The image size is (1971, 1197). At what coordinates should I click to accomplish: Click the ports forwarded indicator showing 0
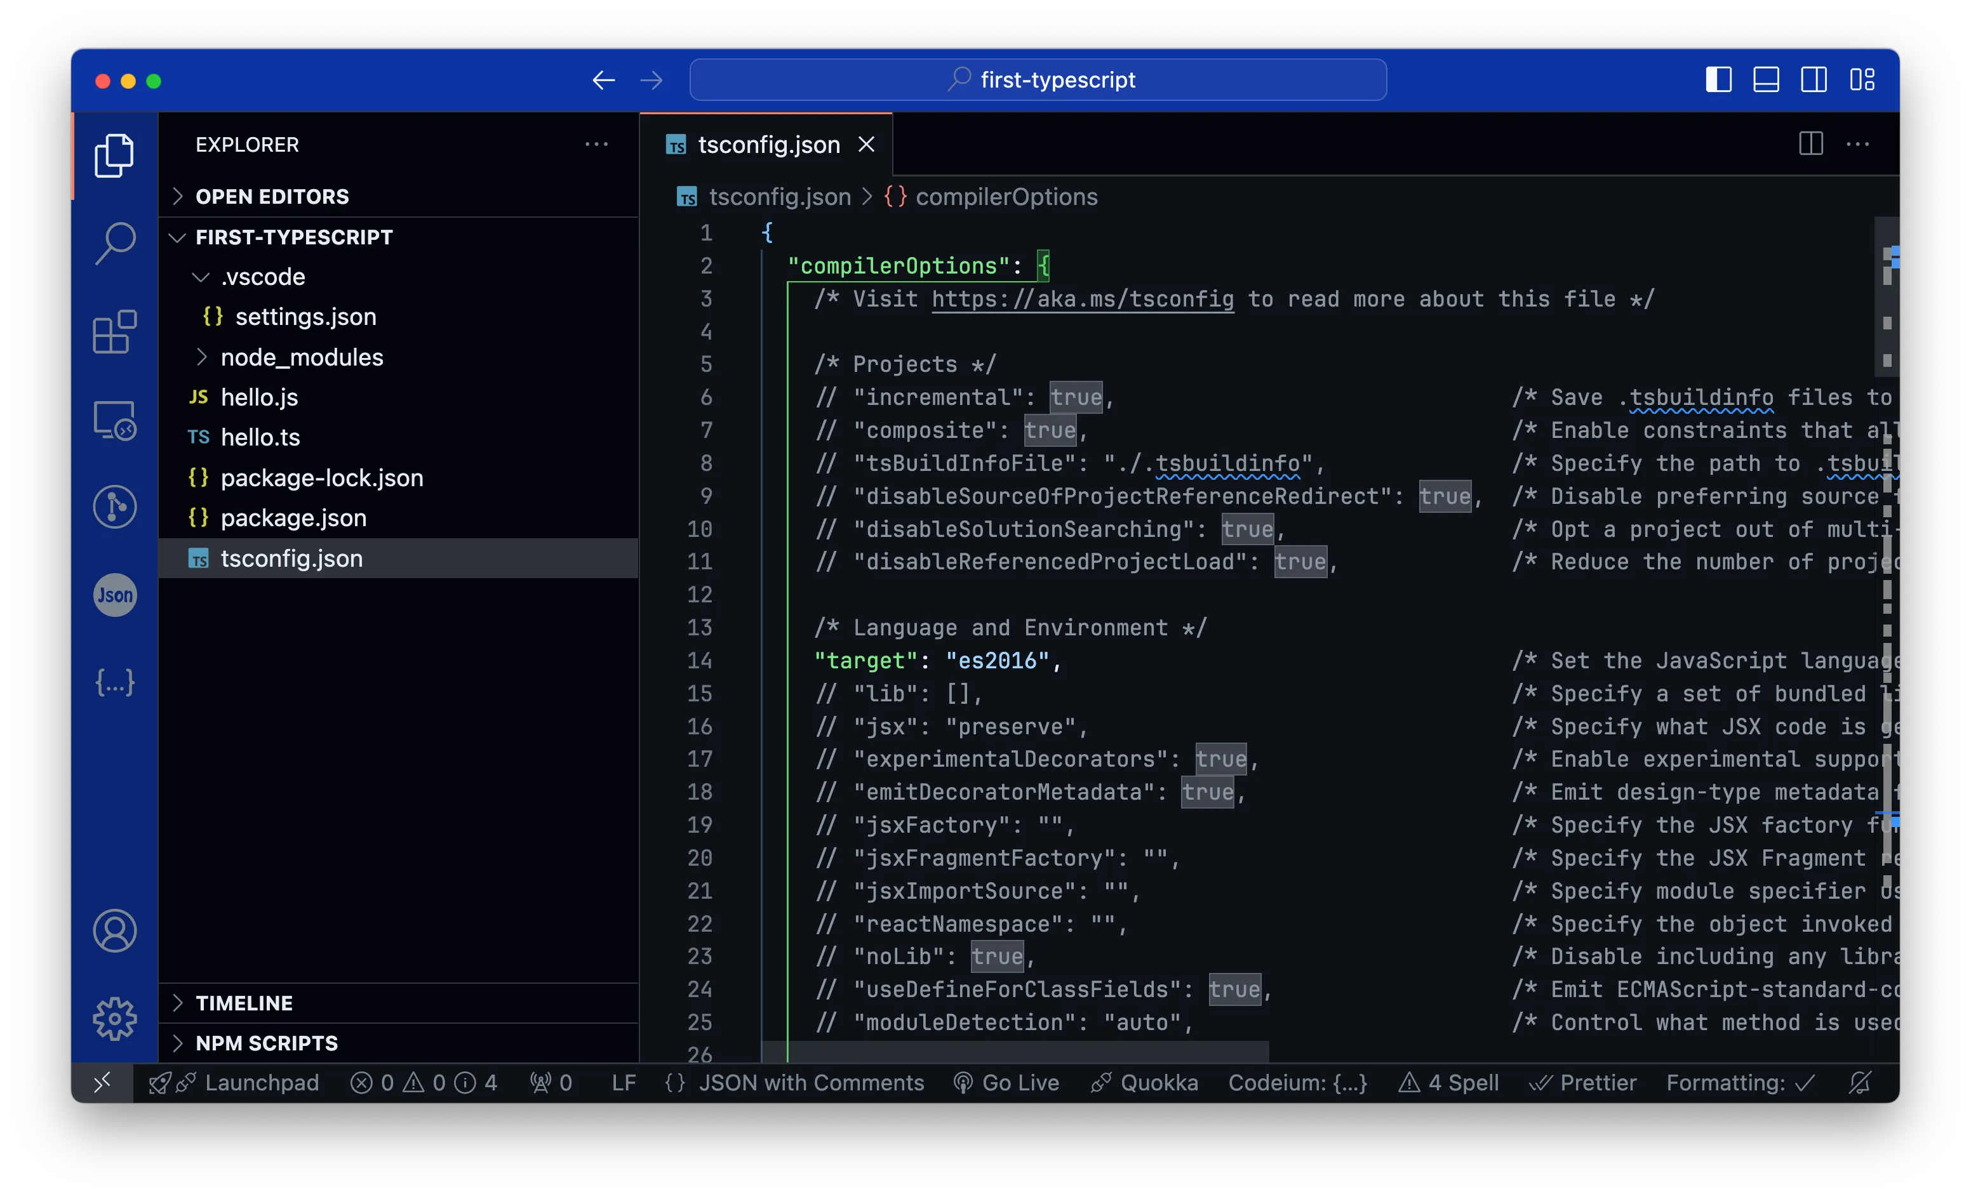tap(551, 1083)
